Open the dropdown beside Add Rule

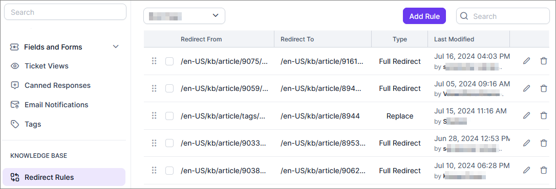click(x=184, y=16)
